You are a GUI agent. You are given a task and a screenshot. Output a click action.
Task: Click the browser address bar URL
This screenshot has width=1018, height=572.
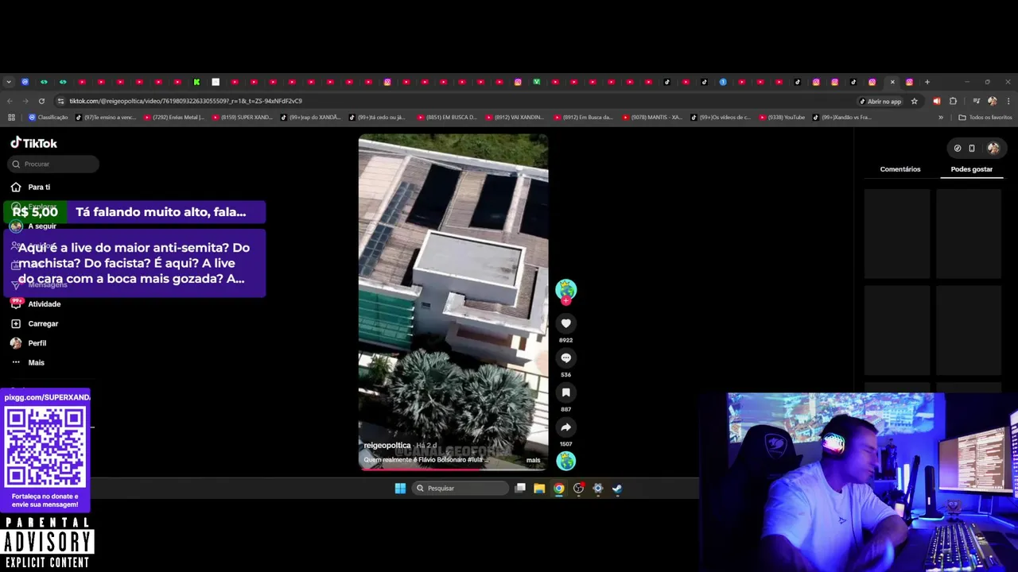tap(185, 101)
